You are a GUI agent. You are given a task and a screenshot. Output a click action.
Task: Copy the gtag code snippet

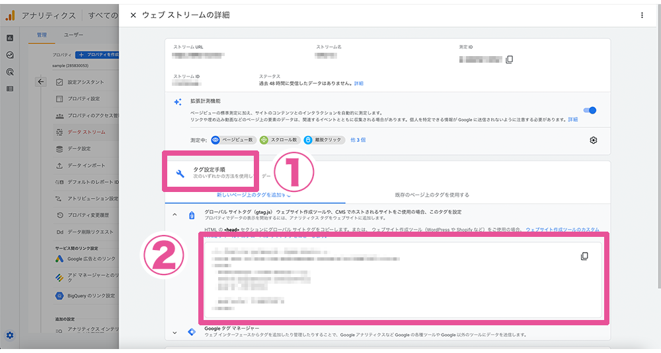tap(584, 256)
